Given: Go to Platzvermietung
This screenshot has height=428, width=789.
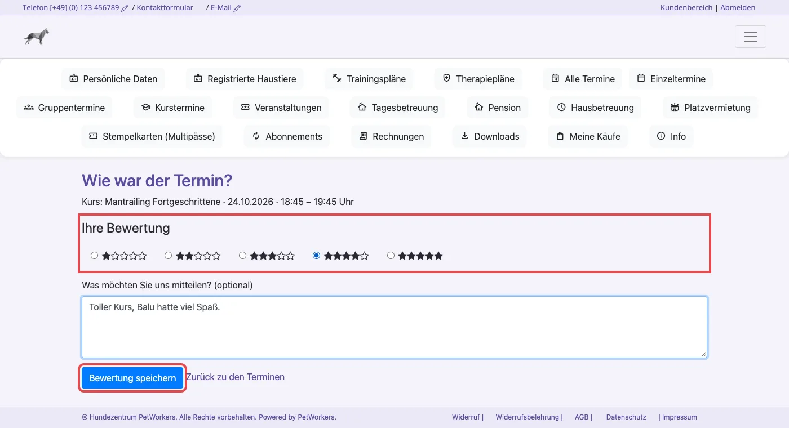Looking at the screenshot, I should pyautogui.click(x=710, y=108).
